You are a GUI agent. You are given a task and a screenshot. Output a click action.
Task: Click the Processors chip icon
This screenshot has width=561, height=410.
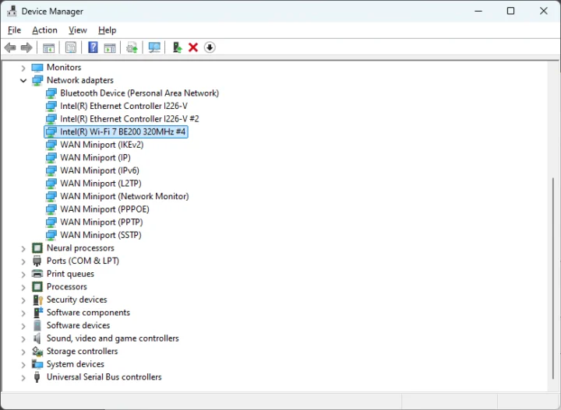[37, 287]
